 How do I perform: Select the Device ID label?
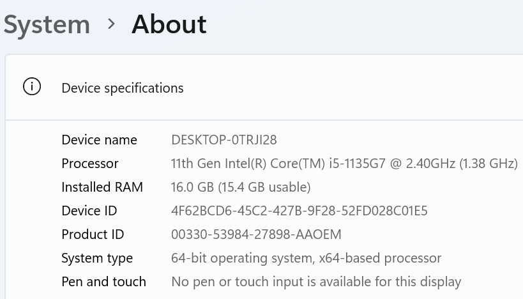89,211
